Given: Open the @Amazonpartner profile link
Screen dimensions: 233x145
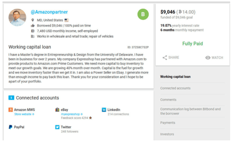Looking at the screenshot, I should (x=49, y=12).
